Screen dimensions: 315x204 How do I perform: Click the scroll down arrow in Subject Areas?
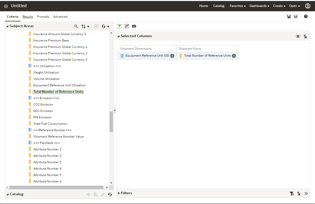[111, 183]
